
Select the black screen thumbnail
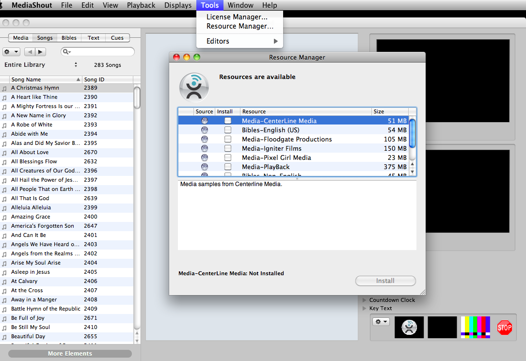click(x=442, y=327)
